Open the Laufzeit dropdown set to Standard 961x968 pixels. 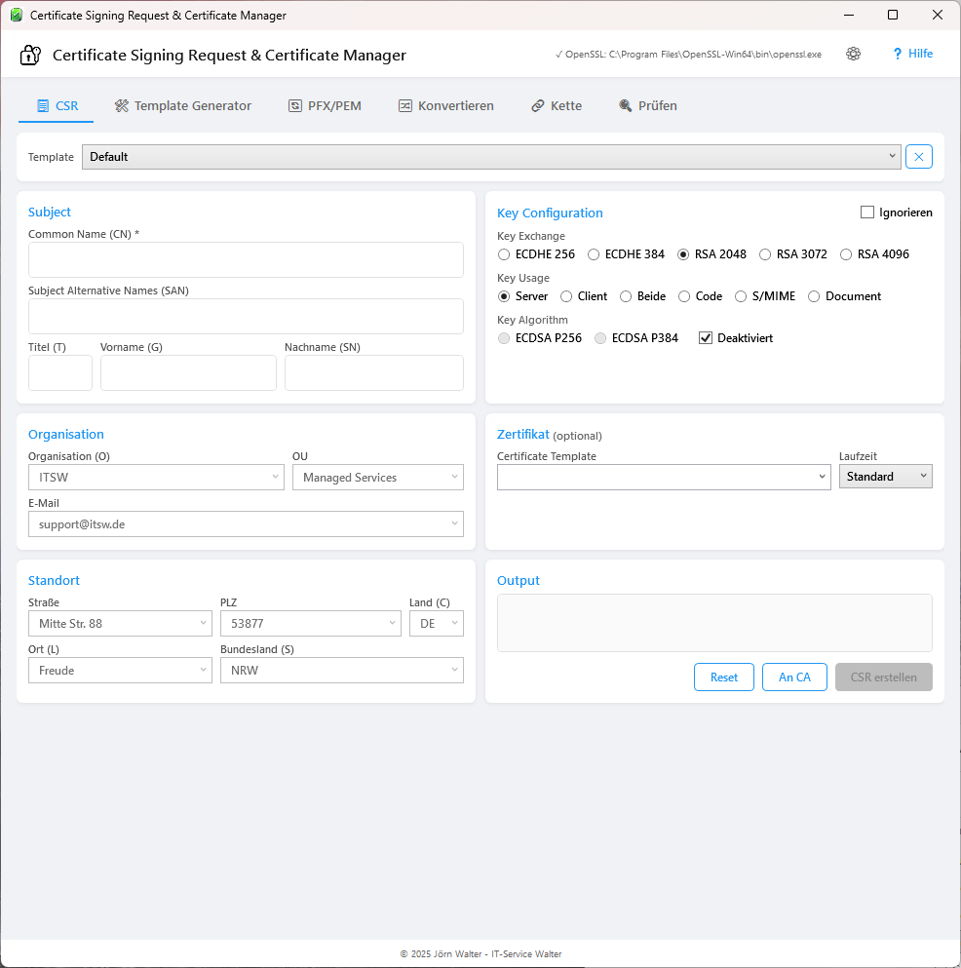coord(885,476)
